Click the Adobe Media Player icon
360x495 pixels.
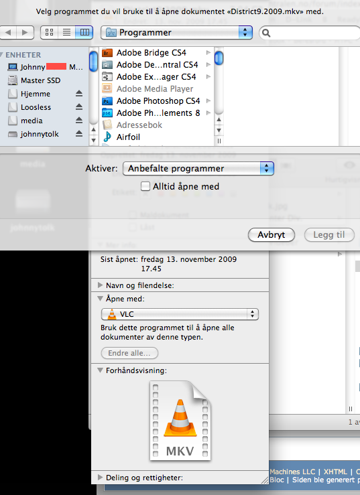coord(107,88)
